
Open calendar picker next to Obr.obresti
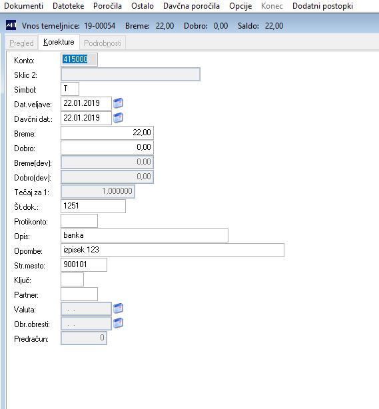pyautogui.click(x=118, y=323)
